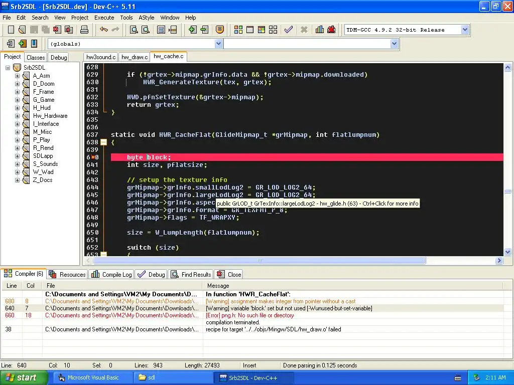514x385 pixels.
Task: Click the Insert icon on second toolbar
Action: [x=11, y=43]
